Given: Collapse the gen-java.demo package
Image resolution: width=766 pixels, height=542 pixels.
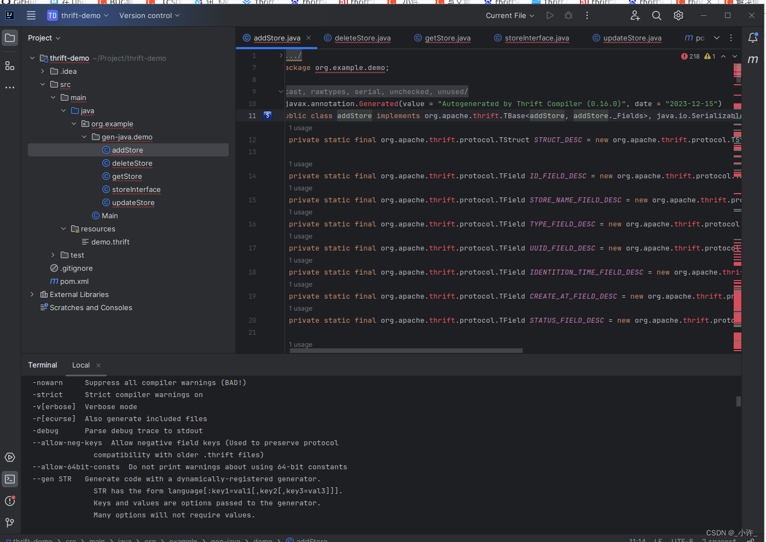Looking at the screenshot, I should pos(84,137).
